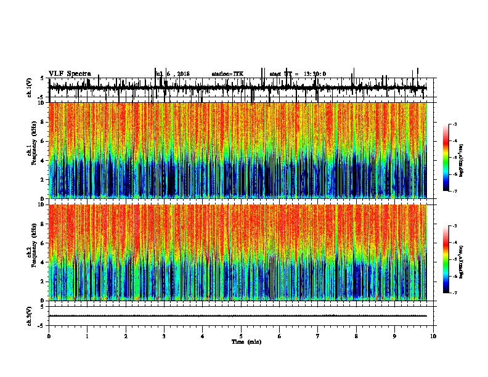Click the "-3" tick on ch.2 colorbar
Image resolution: width=488 pixels, height=377 pixels.
[455, 226]
